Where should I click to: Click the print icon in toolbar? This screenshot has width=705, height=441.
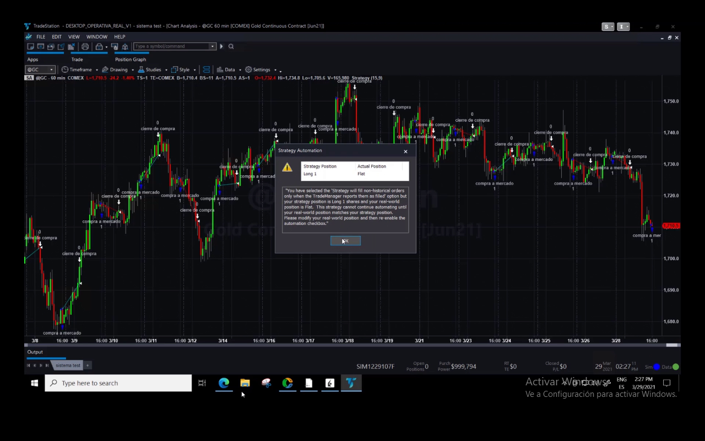pos(85,46)
